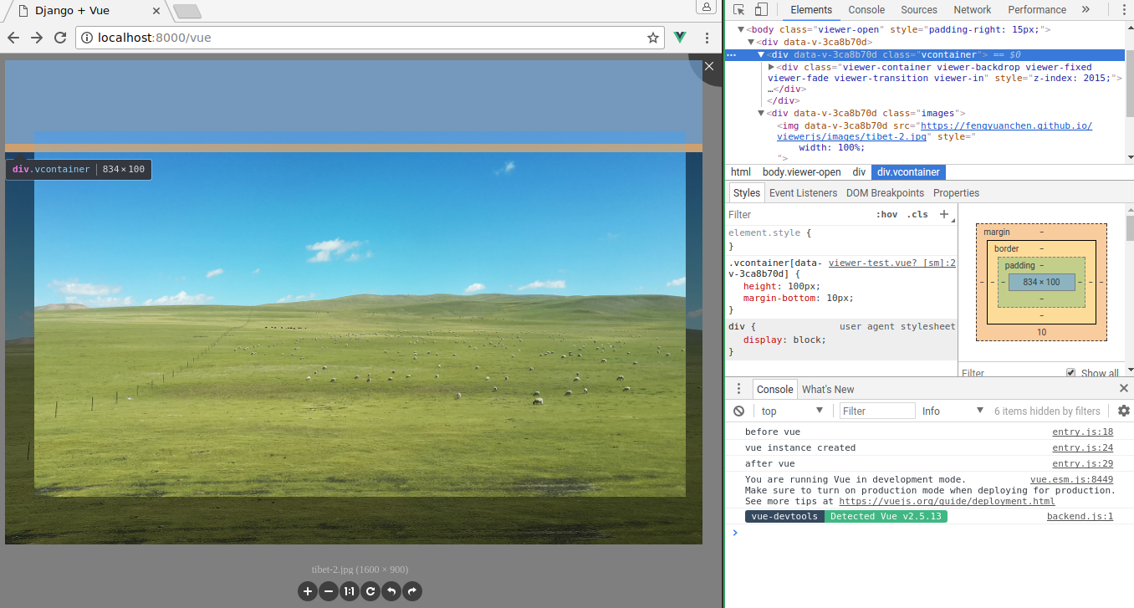Select the 1:1 natural size control
This screenshot has height=608, width=1134.
349,591
